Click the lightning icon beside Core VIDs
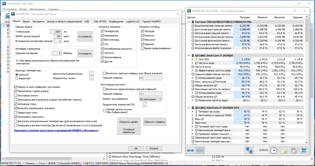The width and height of the screenshot is (315, 166). [x=196, y=59]
